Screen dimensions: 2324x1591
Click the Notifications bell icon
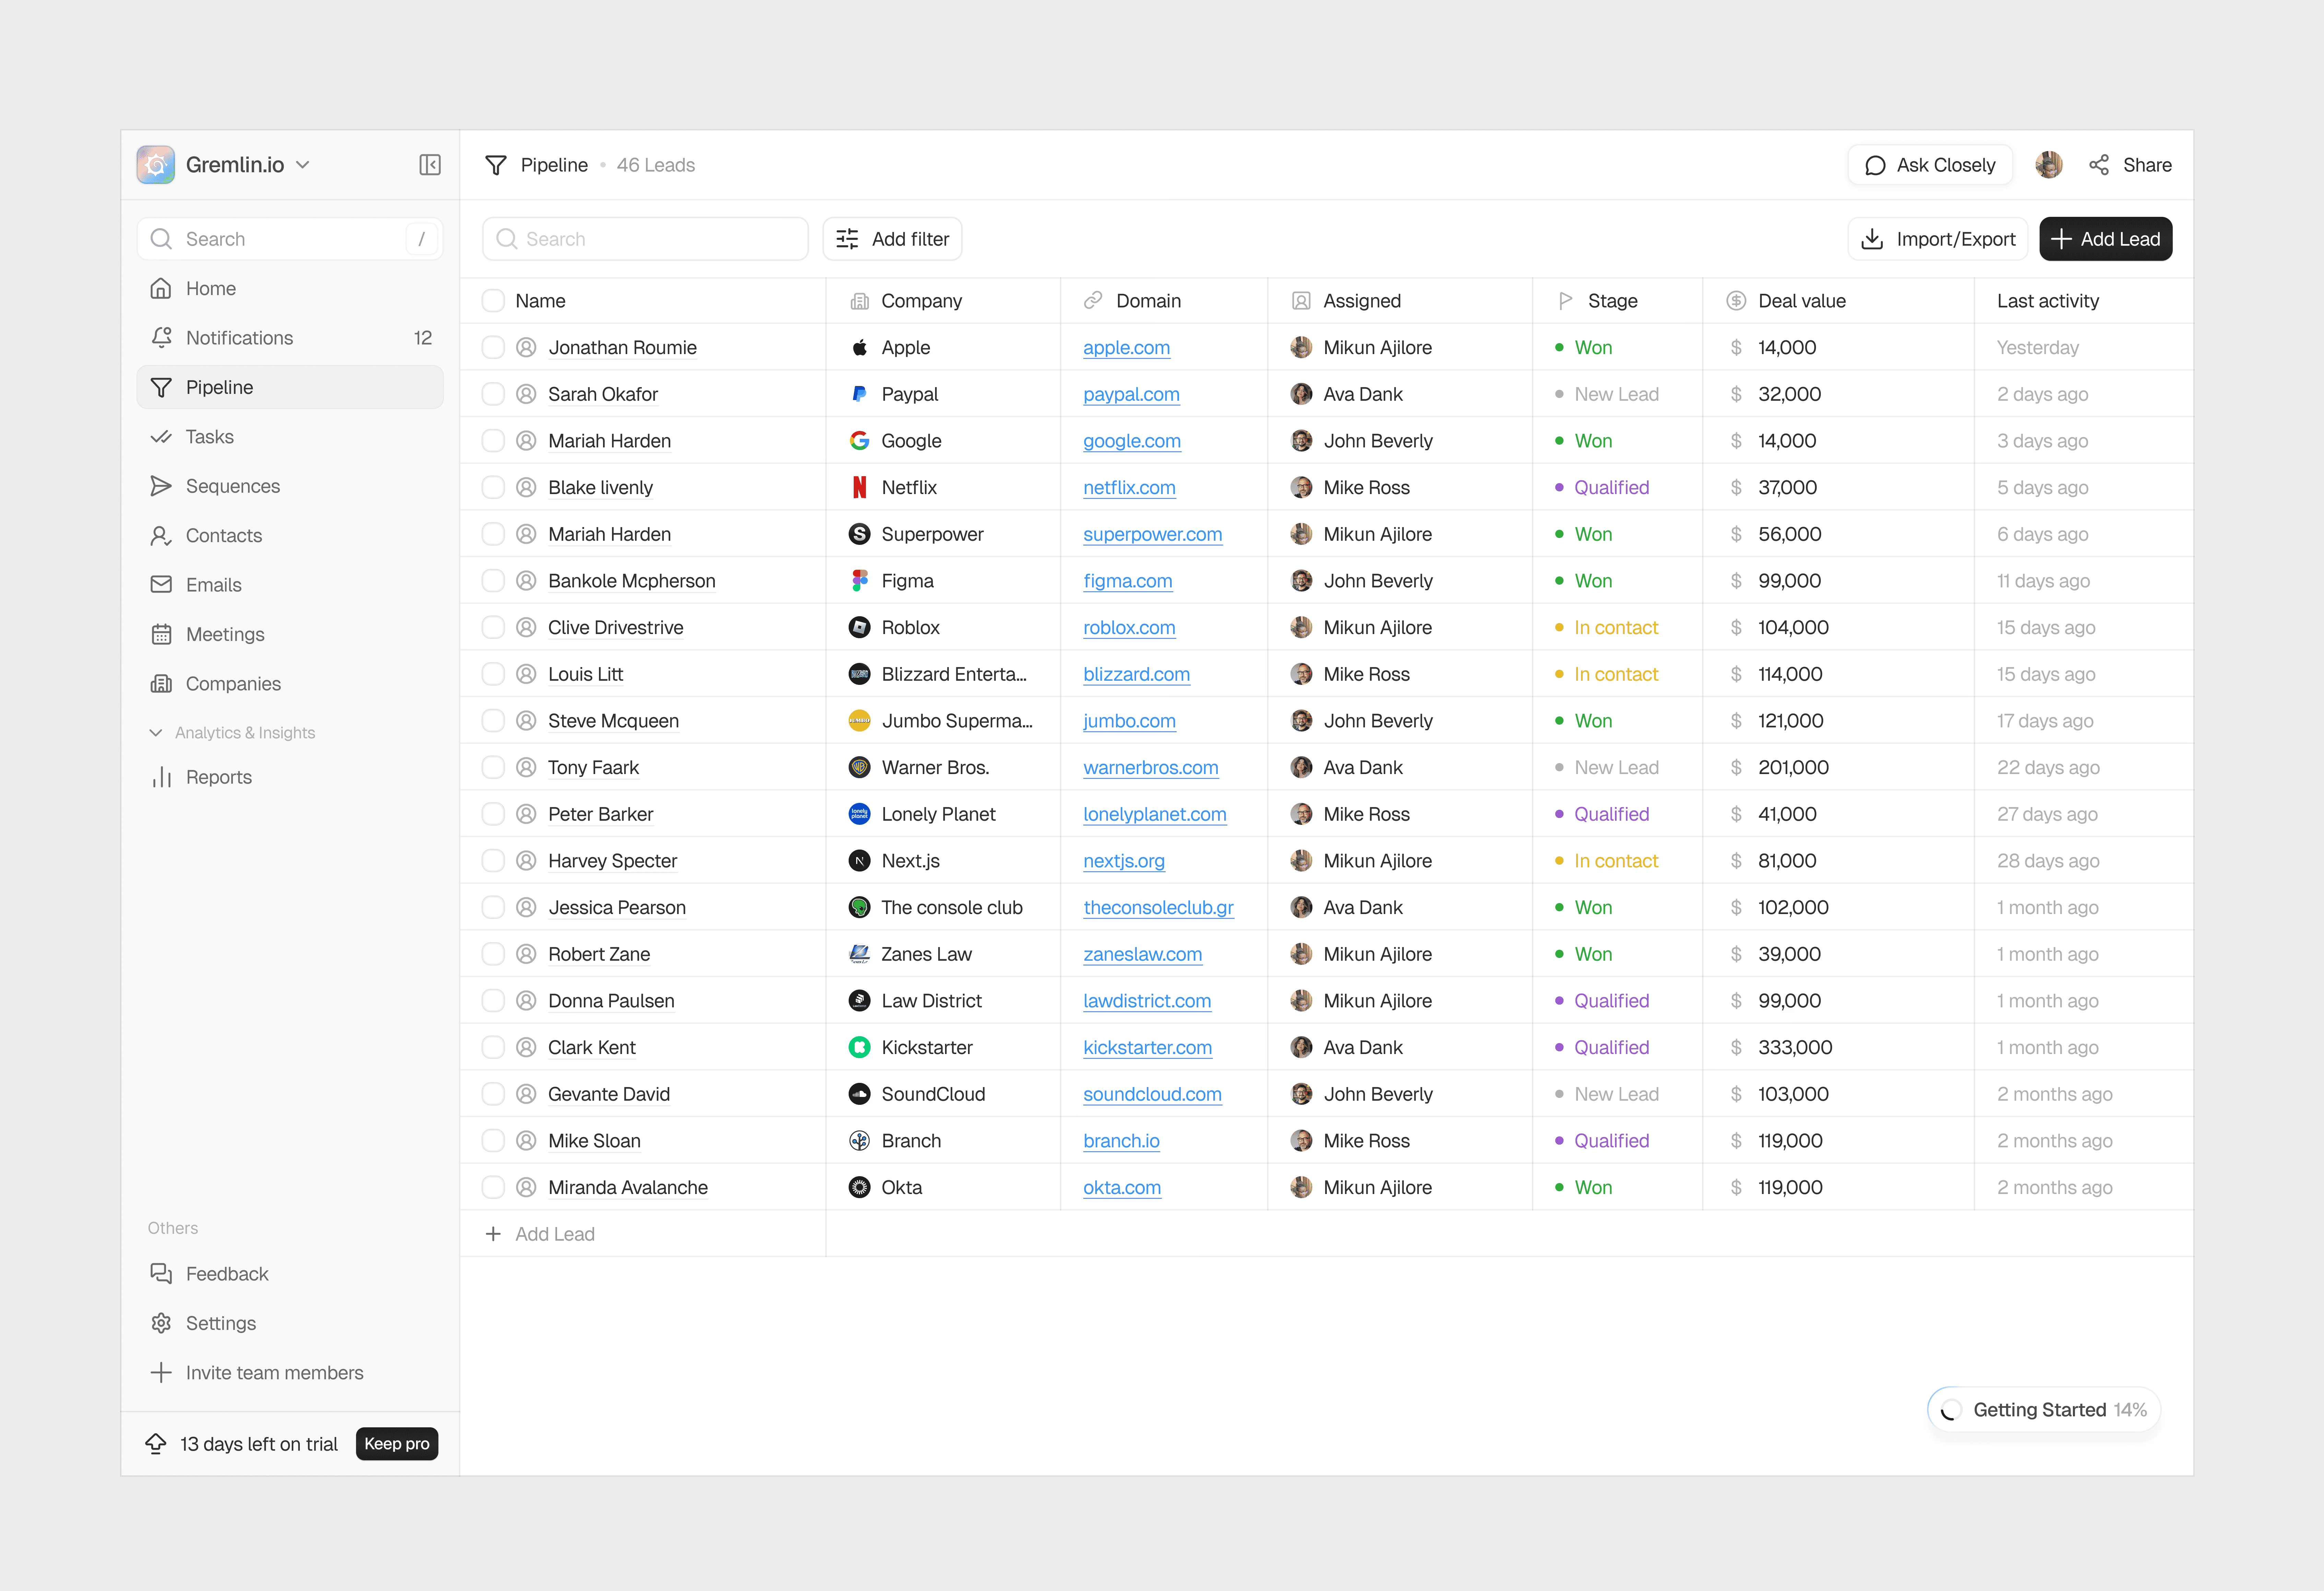tap(161, 338)
